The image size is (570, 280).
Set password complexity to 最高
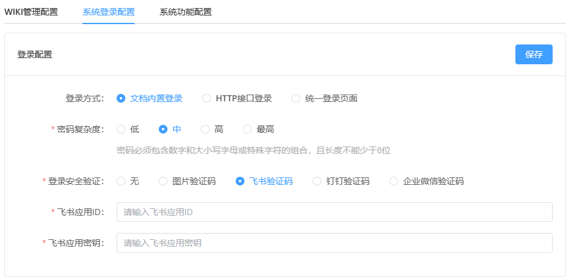pyautogui.click(x=259, y=129)
